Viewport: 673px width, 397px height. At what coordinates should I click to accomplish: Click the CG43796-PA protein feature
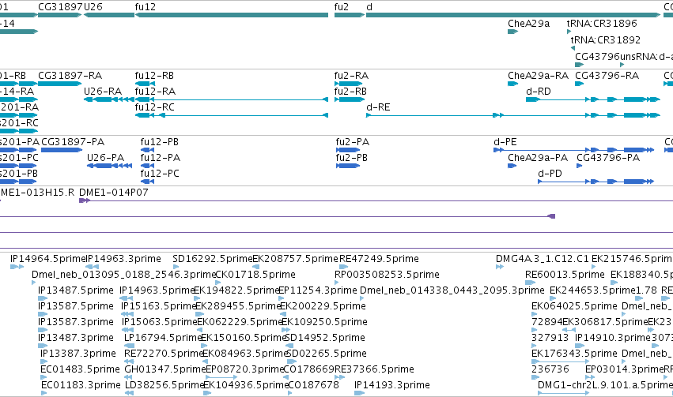point(580,166)
